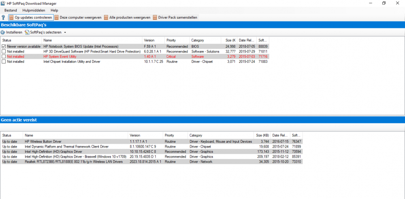Sort the lower list by Name column

(75, 135)
